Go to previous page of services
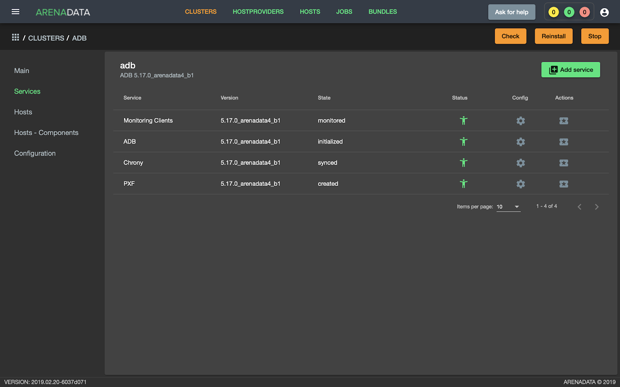This screenshot has width=620, height=387. coord(579,207)
